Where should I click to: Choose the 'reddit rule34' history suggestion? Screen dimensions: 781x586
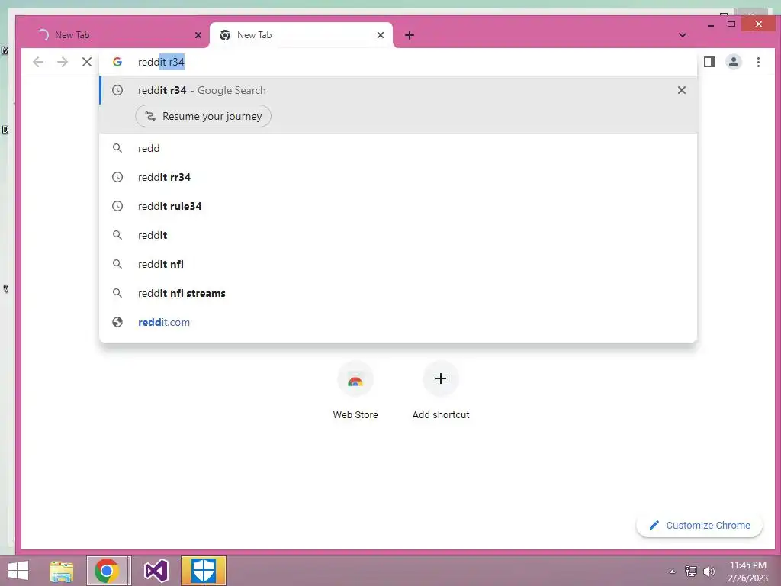pyautogui.click(x=398, y=206)
